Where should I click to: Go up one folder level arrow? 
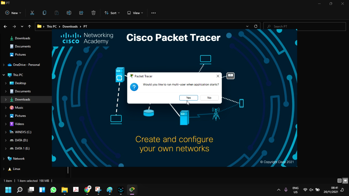29,26
